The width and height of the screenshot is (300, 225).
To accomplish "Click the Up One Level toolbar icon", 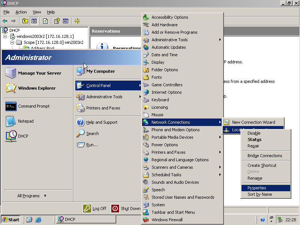I will pos(25,21).
